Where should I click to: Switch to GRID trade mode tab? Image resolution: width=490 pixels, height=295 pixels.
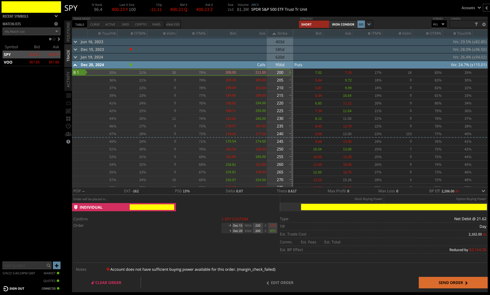125,24
